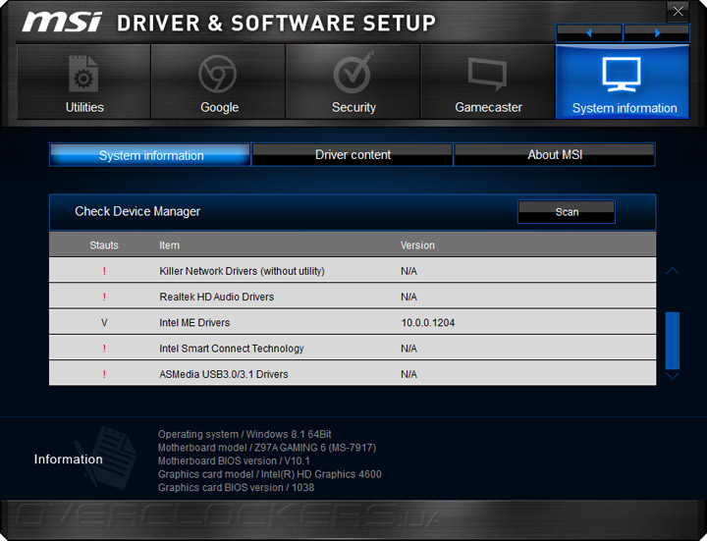Click the N/A version of Killer Network Drivers
Viewport: 707px width, 541px height.
pos(408,271)
